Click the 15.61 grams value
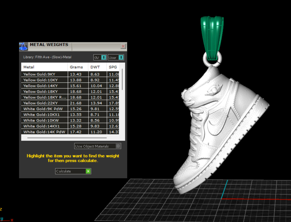 point(76,86)
